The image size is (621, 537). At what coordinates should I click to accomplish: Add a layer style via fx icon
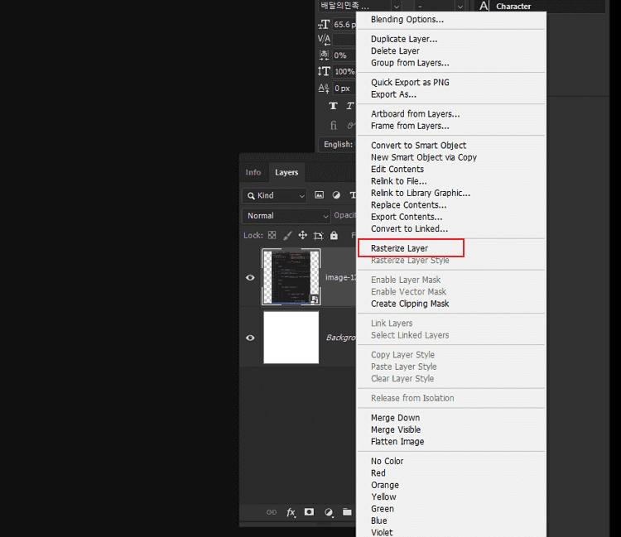coord(291,512)
